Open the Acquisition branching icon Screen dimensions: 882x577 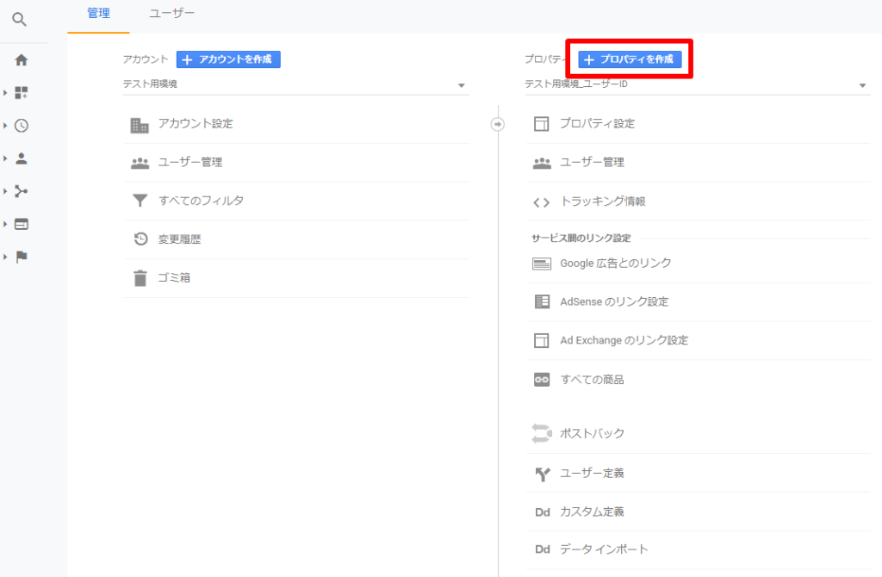pyautogui.click(x=21, y=191)
